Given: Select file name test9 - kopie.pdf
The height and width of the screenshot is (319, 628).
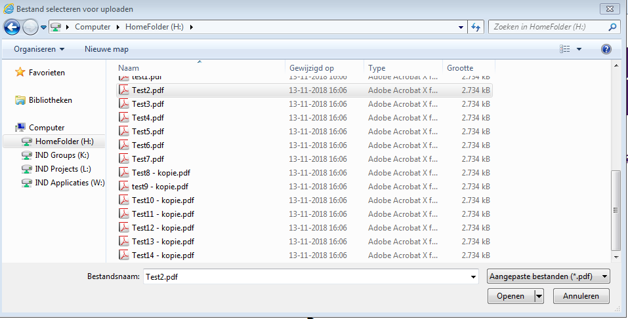Looking at the screenshot, I should [x=160, y=186].
